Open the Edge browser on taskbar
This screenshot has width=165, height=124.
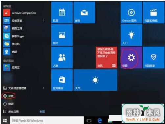[100, 121]
